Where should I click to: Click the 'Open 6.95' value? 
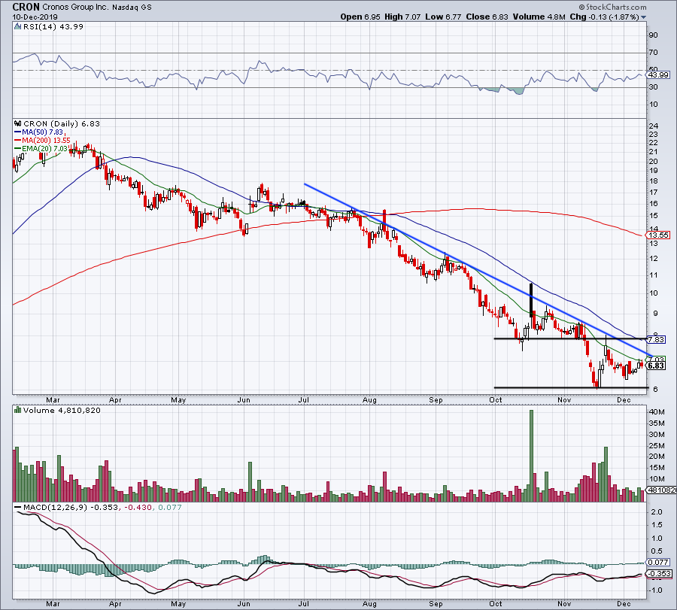pos(360,17)
